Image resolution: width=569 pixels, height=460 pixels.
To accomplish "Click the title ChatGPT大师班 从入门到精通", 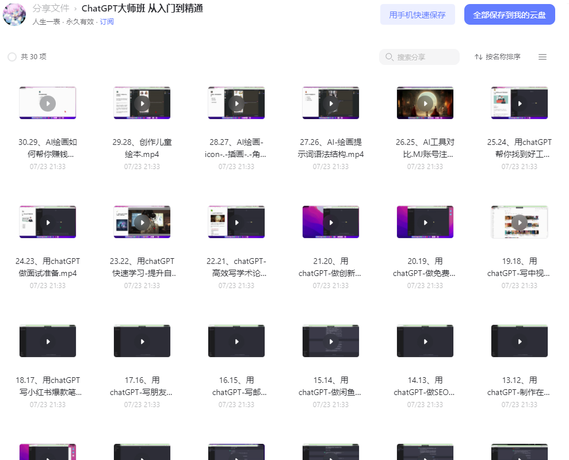I will point(142,8).
